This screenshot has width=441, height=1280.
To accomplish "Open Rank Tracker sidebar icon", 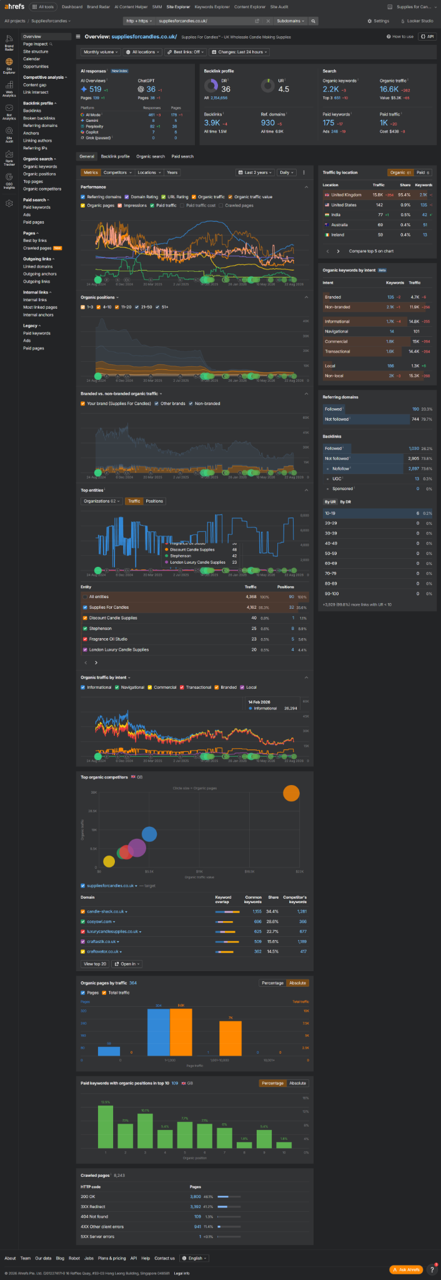I will [9, 157].
